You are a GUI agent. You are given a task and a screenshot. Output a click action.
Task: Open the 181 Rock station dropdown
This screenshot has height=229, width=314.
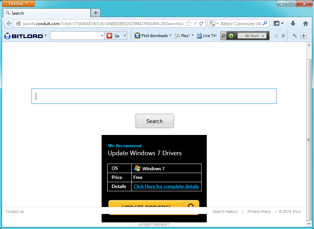[252, 36]
